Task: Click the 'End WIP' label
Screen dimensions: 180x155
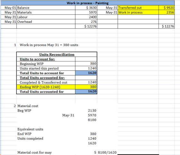Action: tap(24, 134)
